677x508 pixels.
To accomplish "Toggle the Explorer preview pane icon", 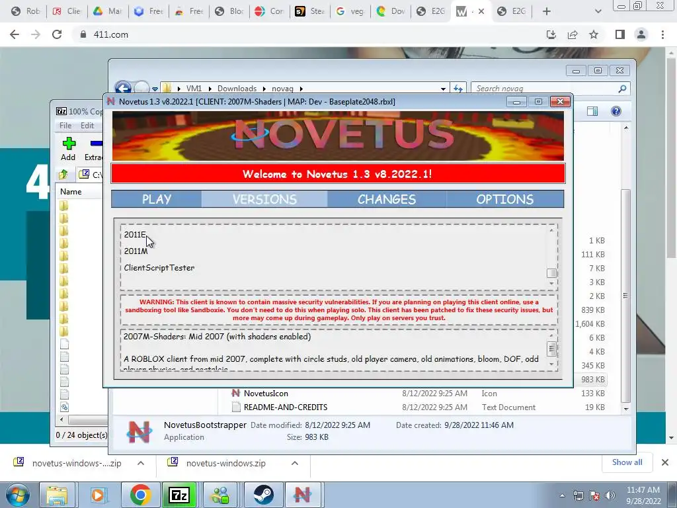I will pos(592,111).
